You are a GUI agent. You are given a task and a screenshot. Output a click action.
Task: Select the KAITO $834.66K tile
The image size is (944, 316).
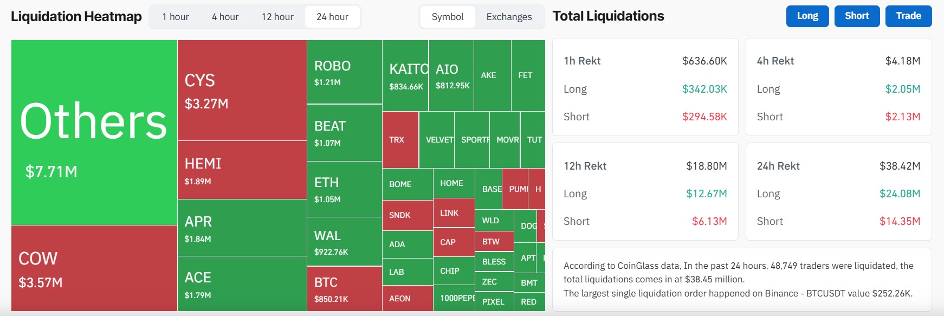pyautogui.click(x=405, y=75)
